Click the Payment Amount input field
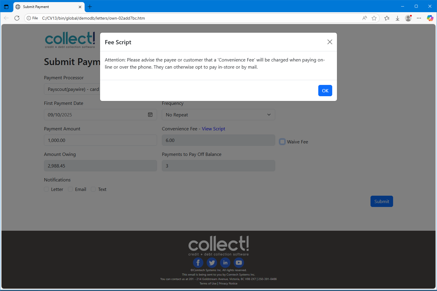The image size is (437, 291). 100,140
